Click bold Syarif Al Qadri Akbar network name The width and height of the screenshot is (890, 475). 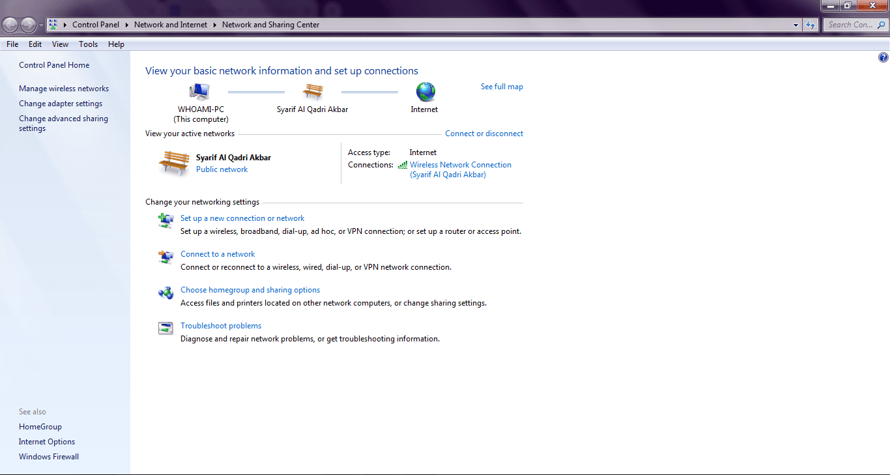[233, 158]
